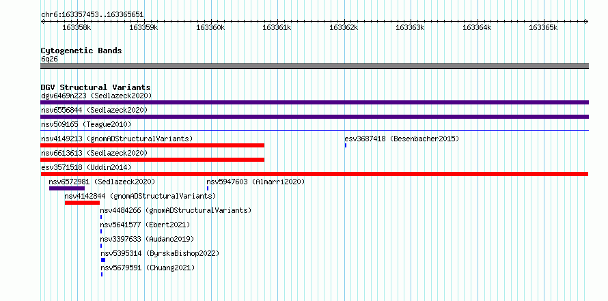Select the dgv6469n223 purple variant bar
Image resolution: width=608 pixels, height=301 pixels.
[x=314, y=102]
